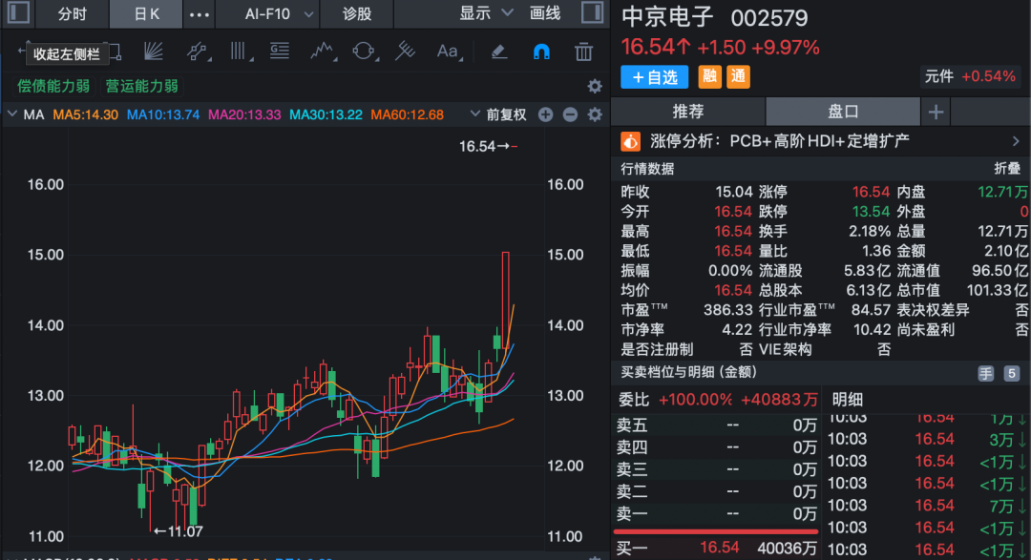Click the 昨收 15.04 value
Image resolution: width=1031 pixels, height=560 pixels.
pos(734,192)
